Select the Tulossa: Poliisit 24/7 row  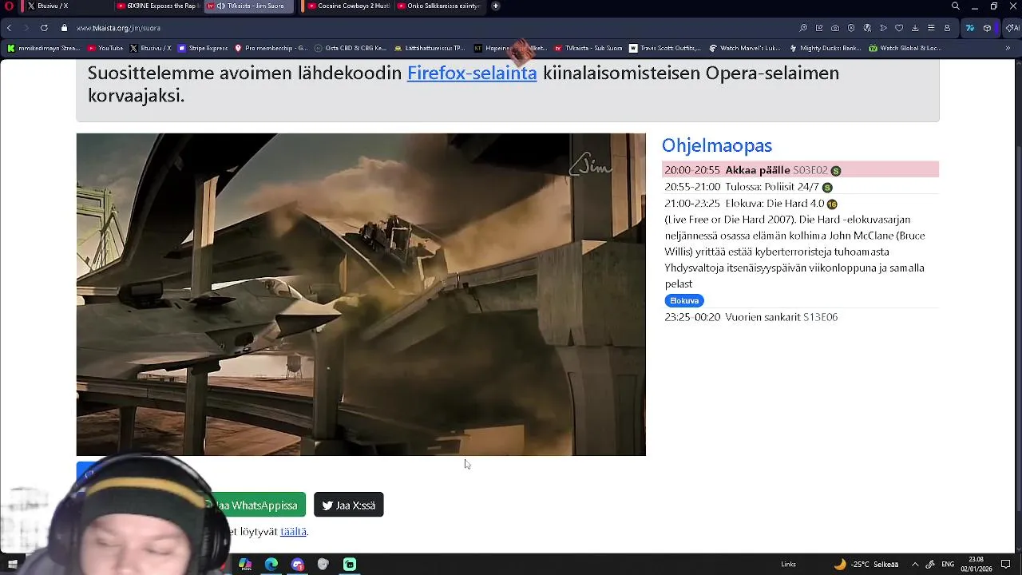[800, 187]
